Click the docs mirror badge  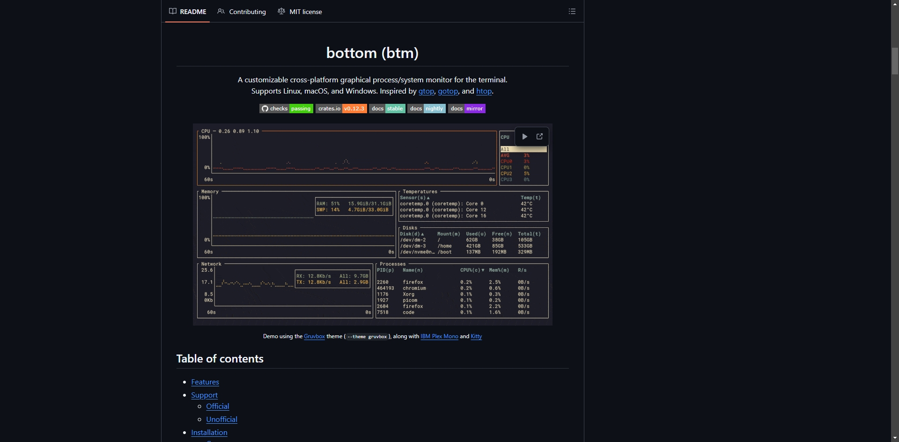pos(466,109)
